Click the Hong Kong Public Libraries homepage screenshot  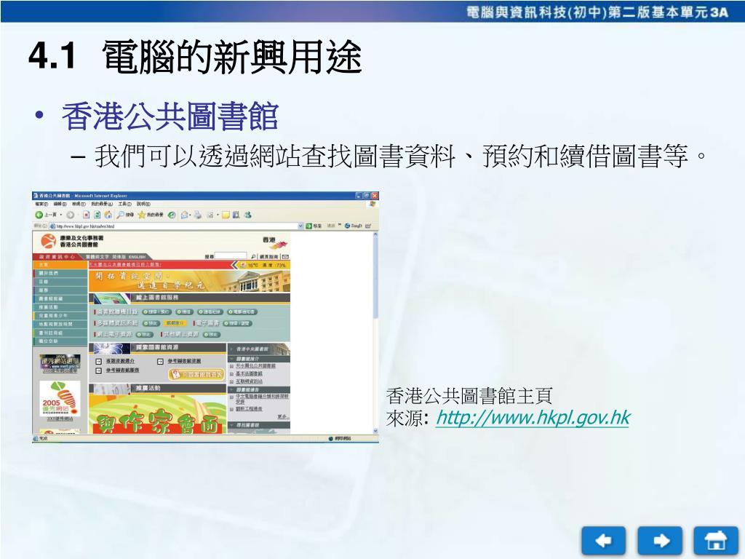pyautogui.click(x=205, y=317)
